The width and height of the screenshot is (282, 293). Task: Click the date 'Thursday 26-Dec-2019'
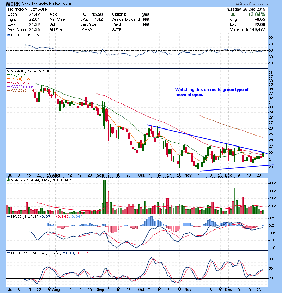pos(245,9)
